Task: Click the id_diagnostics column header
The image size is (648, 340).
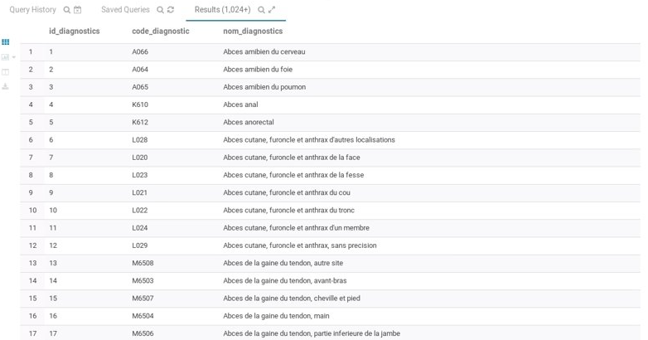Action: click(74, 32)
